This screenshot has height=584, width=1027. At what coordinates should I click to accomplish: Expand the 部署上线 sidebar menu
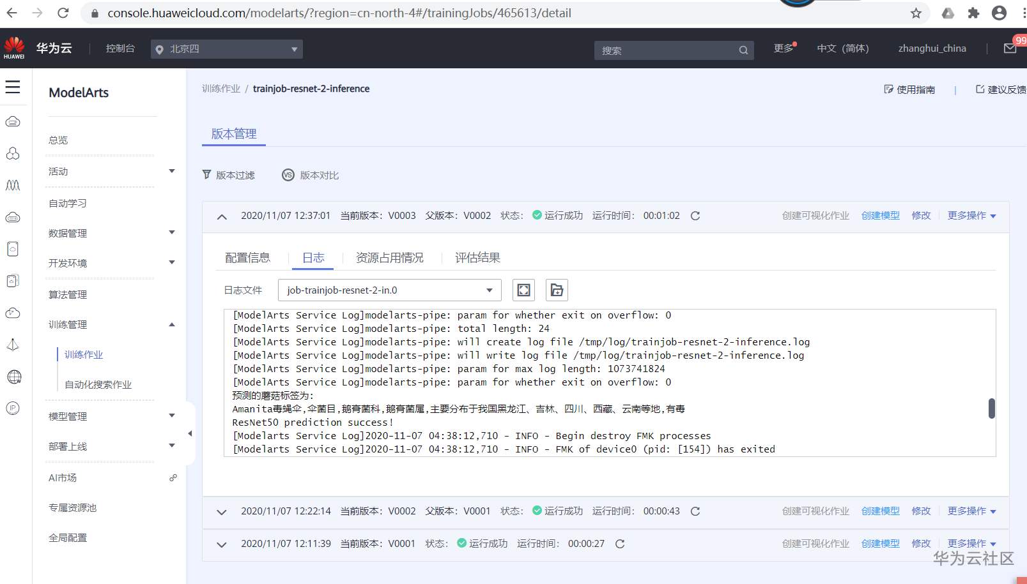pyautogui.click(x=172, y=445)
